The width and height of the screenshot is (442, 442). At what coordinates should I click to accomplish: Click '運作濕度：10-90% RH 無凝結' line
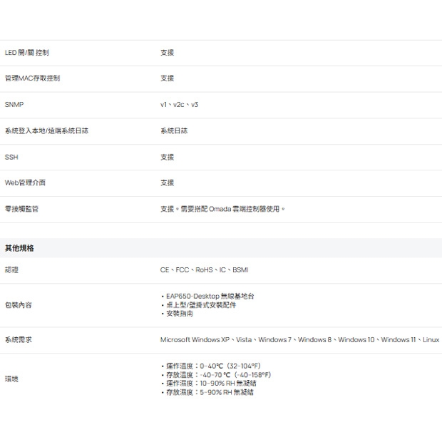[x=211, y=384]
